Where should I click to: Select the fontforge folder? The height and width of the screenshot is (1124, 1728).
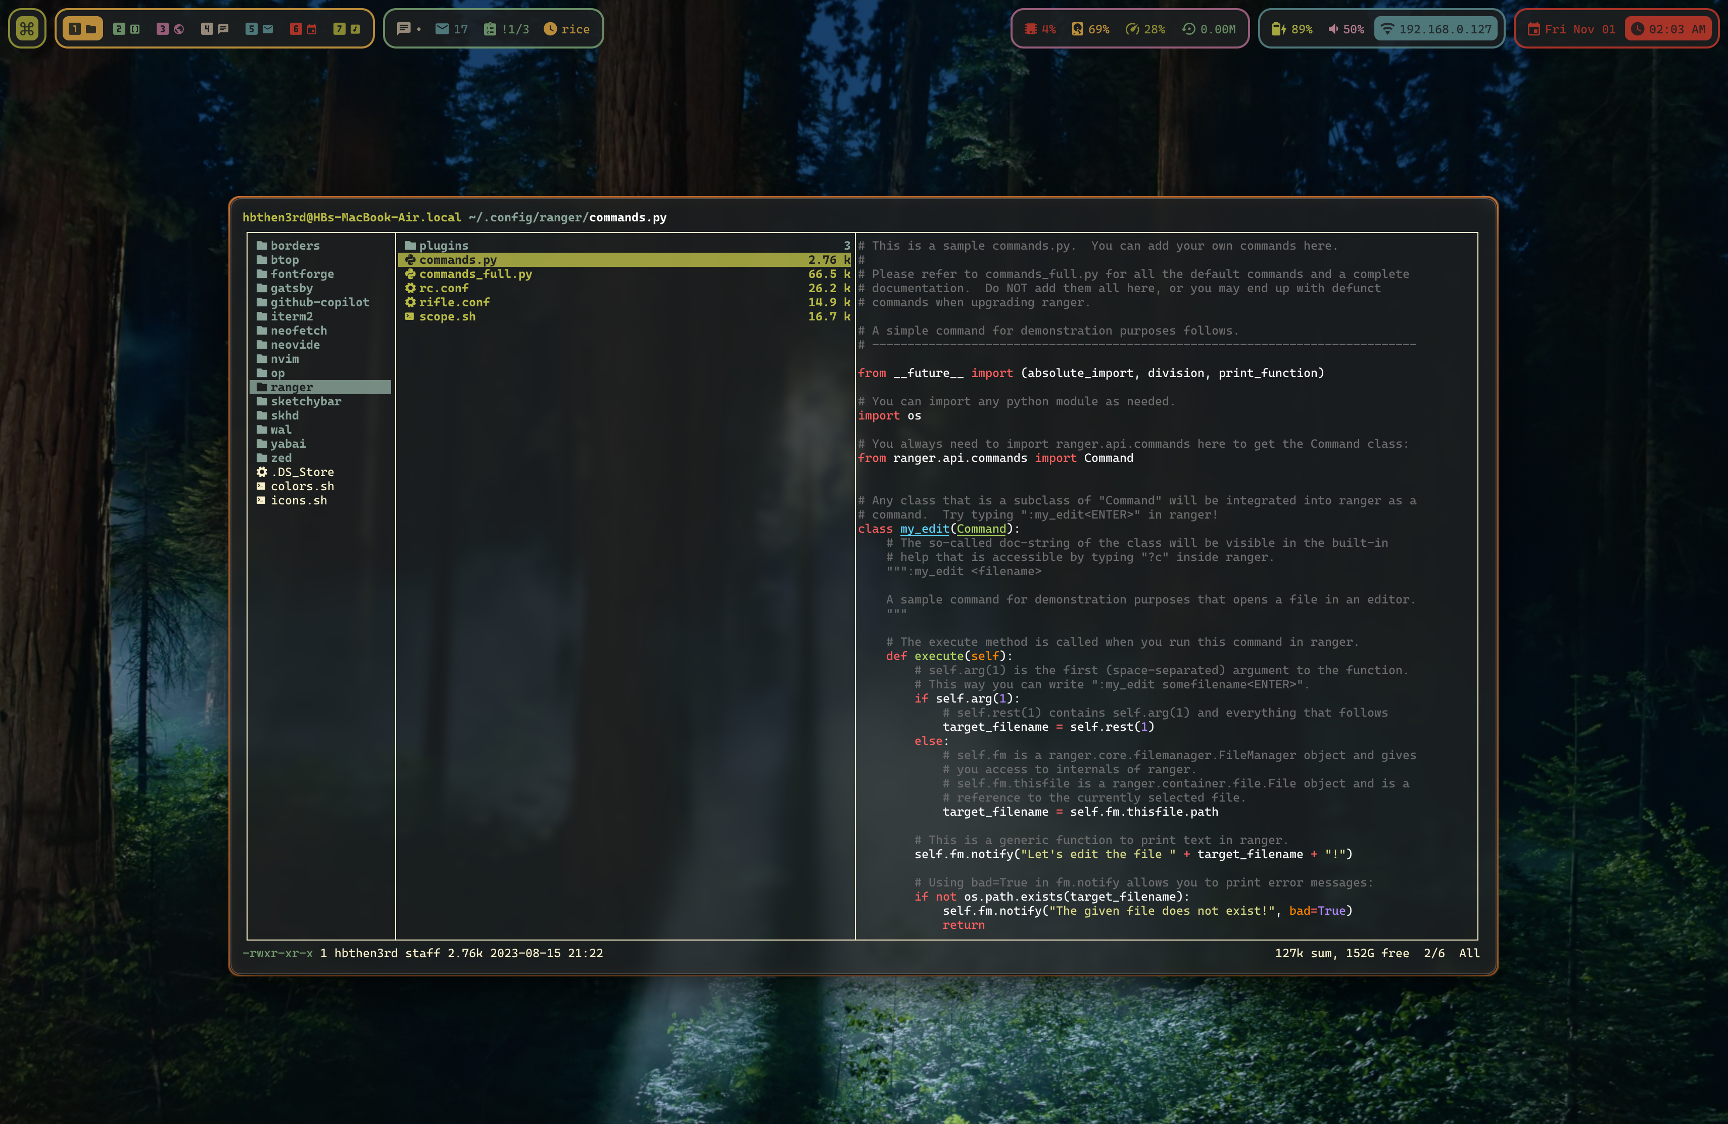pos(320,274)
